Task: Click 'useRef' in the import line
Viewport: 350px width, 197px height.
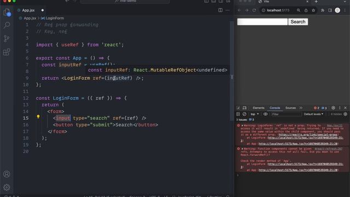Action: 70,45
